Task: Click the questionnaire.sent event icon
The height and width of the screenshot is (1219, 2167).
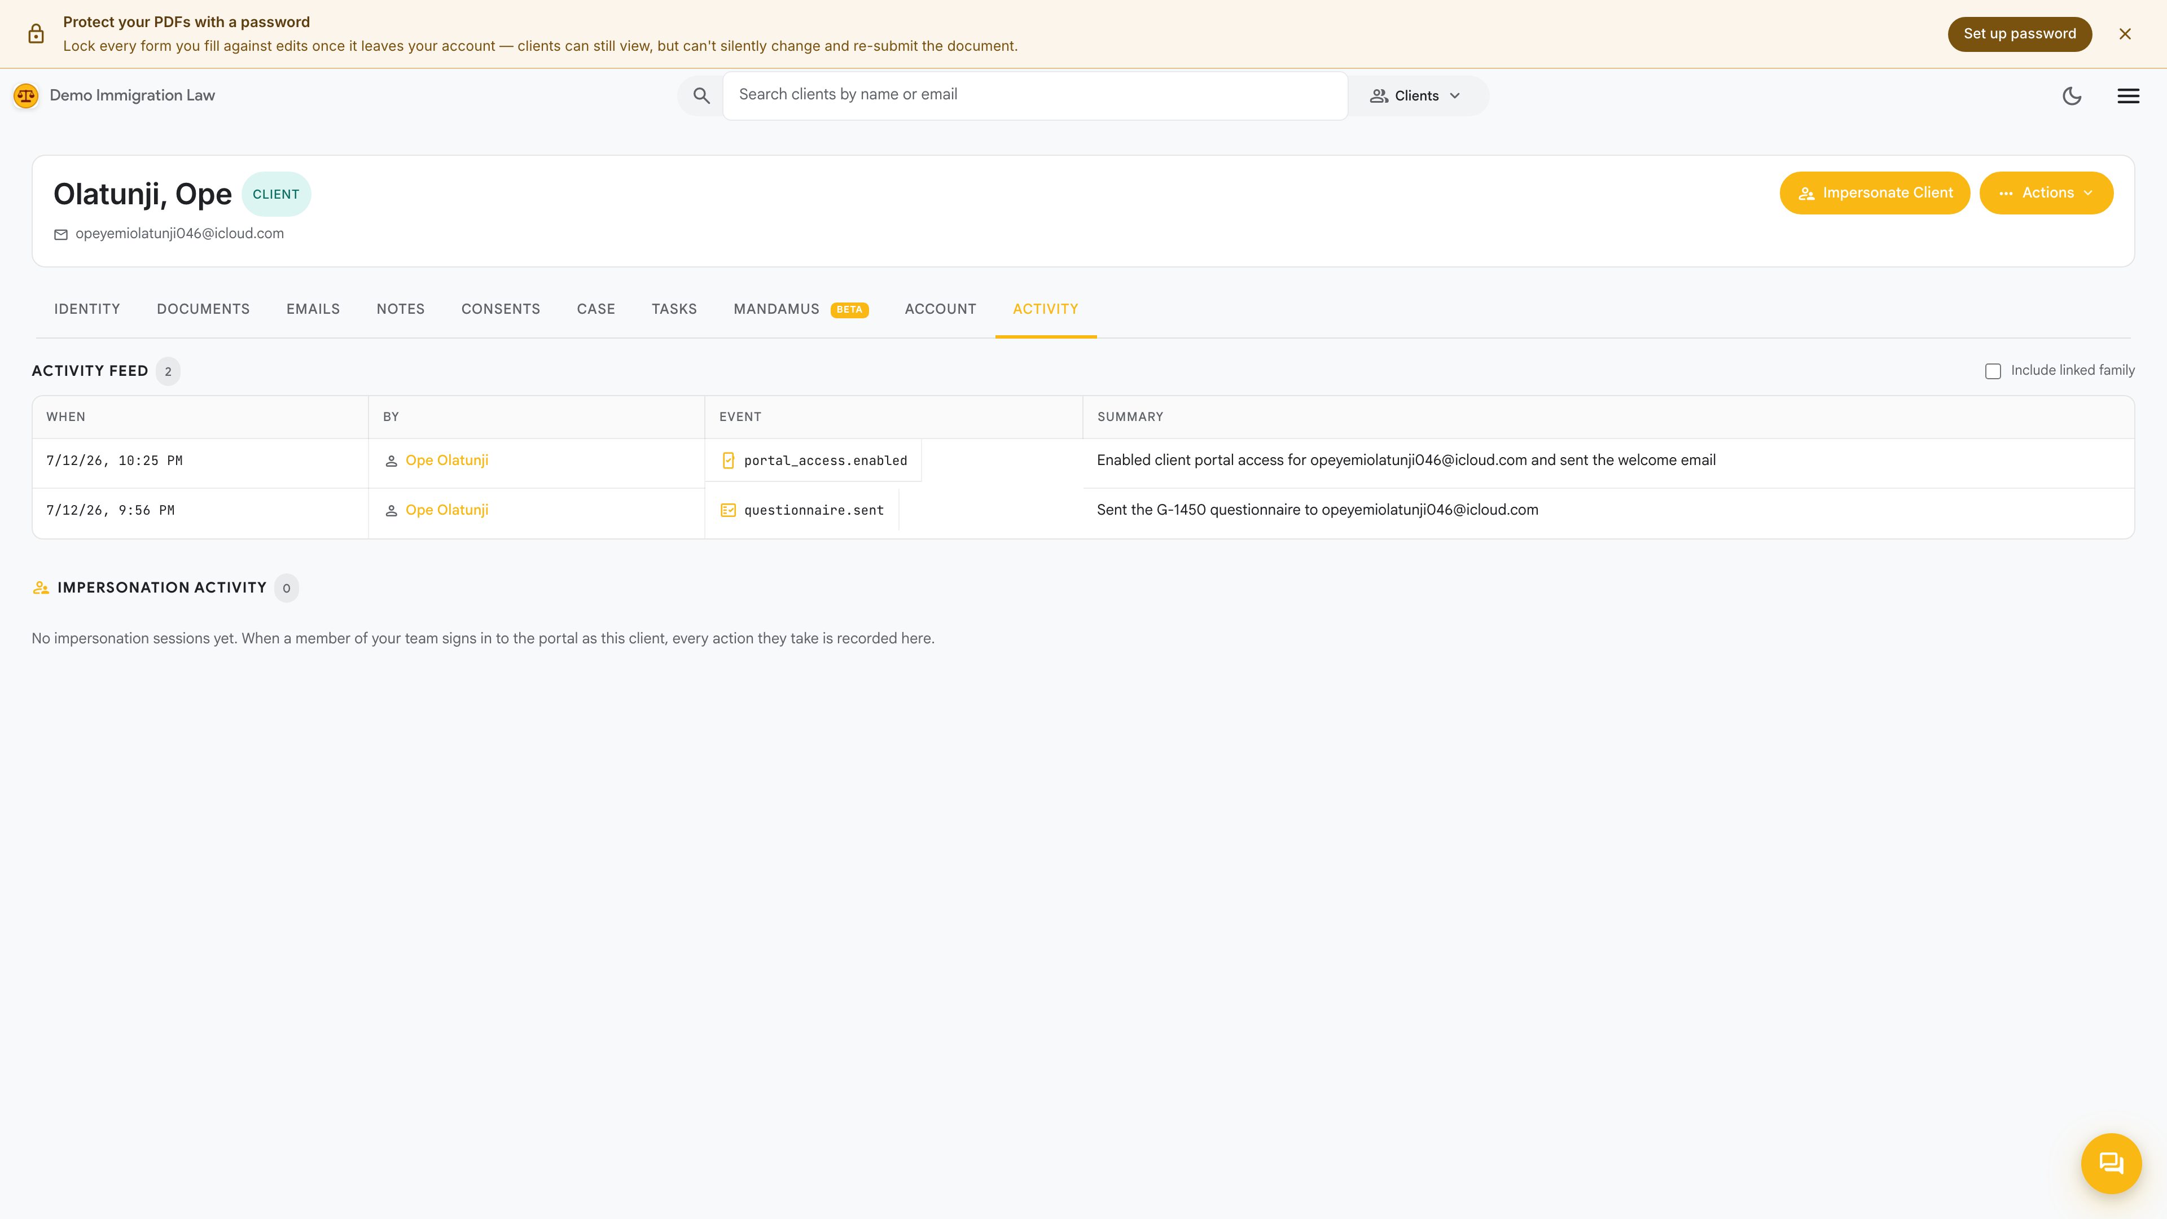Action: coord(729,510)
